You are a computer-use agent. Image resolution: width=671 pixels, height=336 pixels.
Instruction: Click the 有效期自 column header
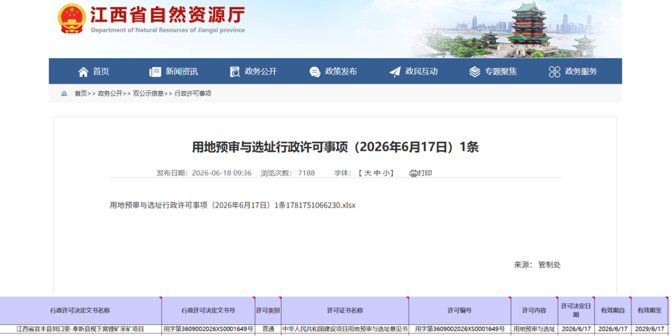(613, 311)
